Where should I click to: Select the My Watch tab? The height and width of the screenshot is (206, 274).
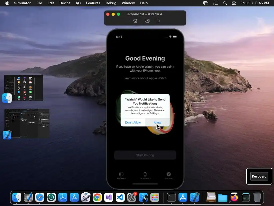(121, 175)
